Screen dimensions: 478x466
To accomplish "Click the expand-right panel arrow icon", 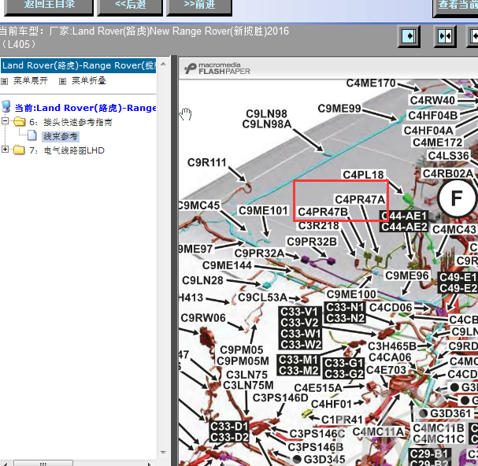I will click(x=409, y=36).
